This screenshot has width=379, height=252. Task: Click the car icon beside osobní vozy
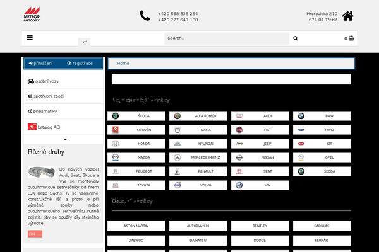tap(31, 81)
